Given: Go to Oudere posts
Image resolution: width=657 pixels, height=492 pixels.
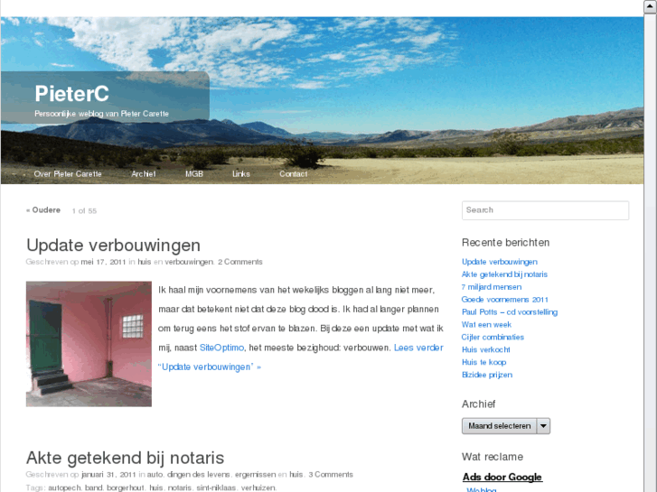Looking at the screenshot, I should tap(43, 210).
